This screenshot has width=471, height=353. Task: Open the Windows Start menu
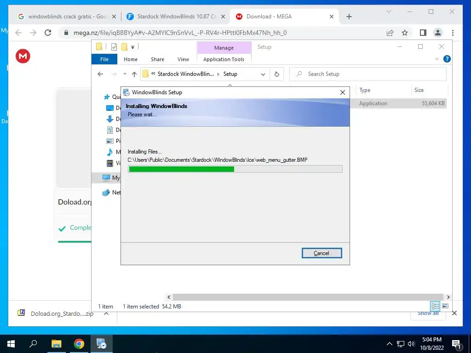[x=11, y=344]
